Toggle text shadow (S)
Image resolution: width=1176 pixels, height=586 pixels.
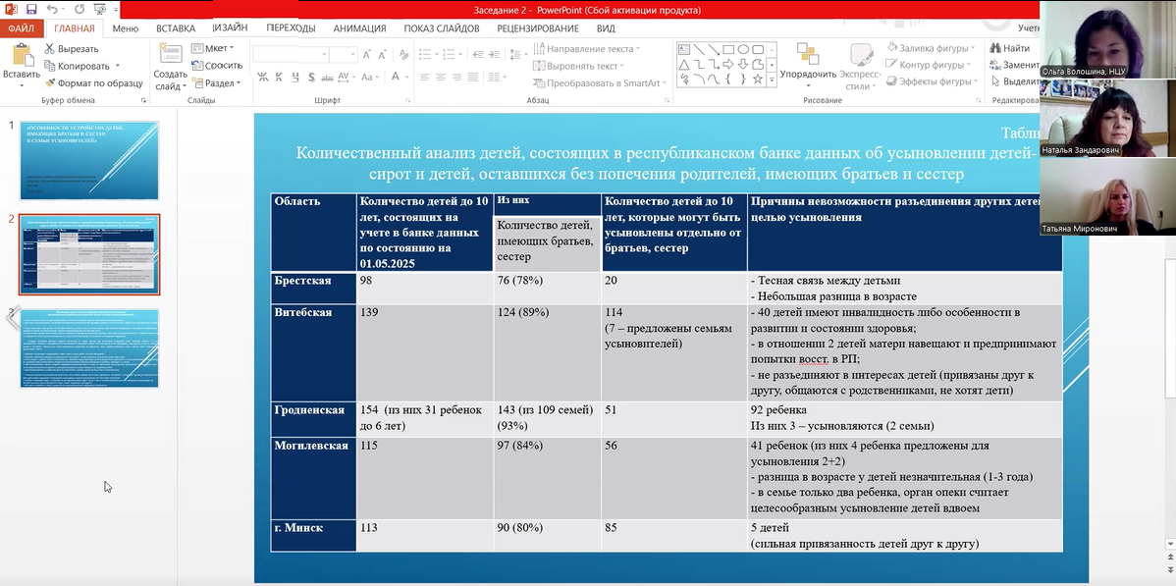tap(310, 77)
